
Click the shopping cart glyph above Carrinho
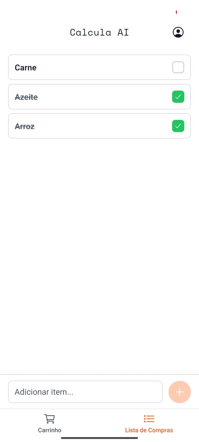(49, 419)
